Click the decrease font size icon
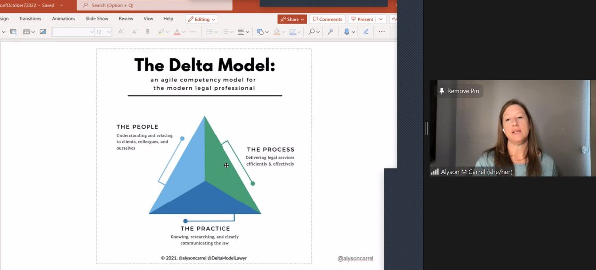The image size is (596, 270). pos(134,32)
